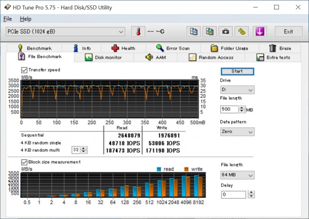
Task: Open the options wrench icon
Action: coord(241,32)
